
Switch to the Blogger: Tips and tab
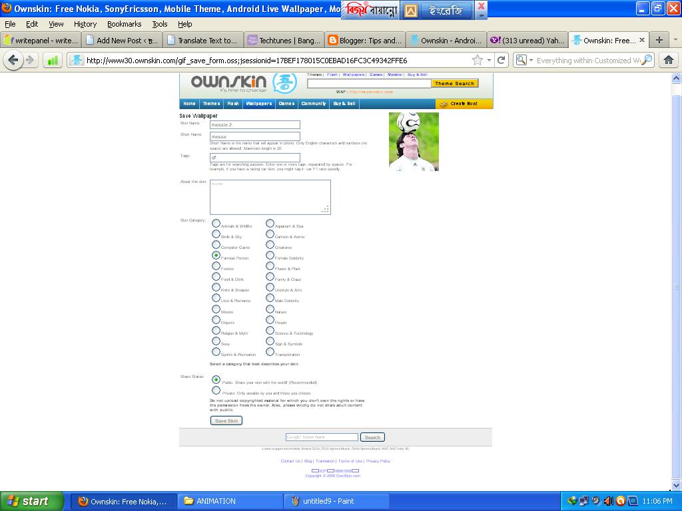pos(366,41)
